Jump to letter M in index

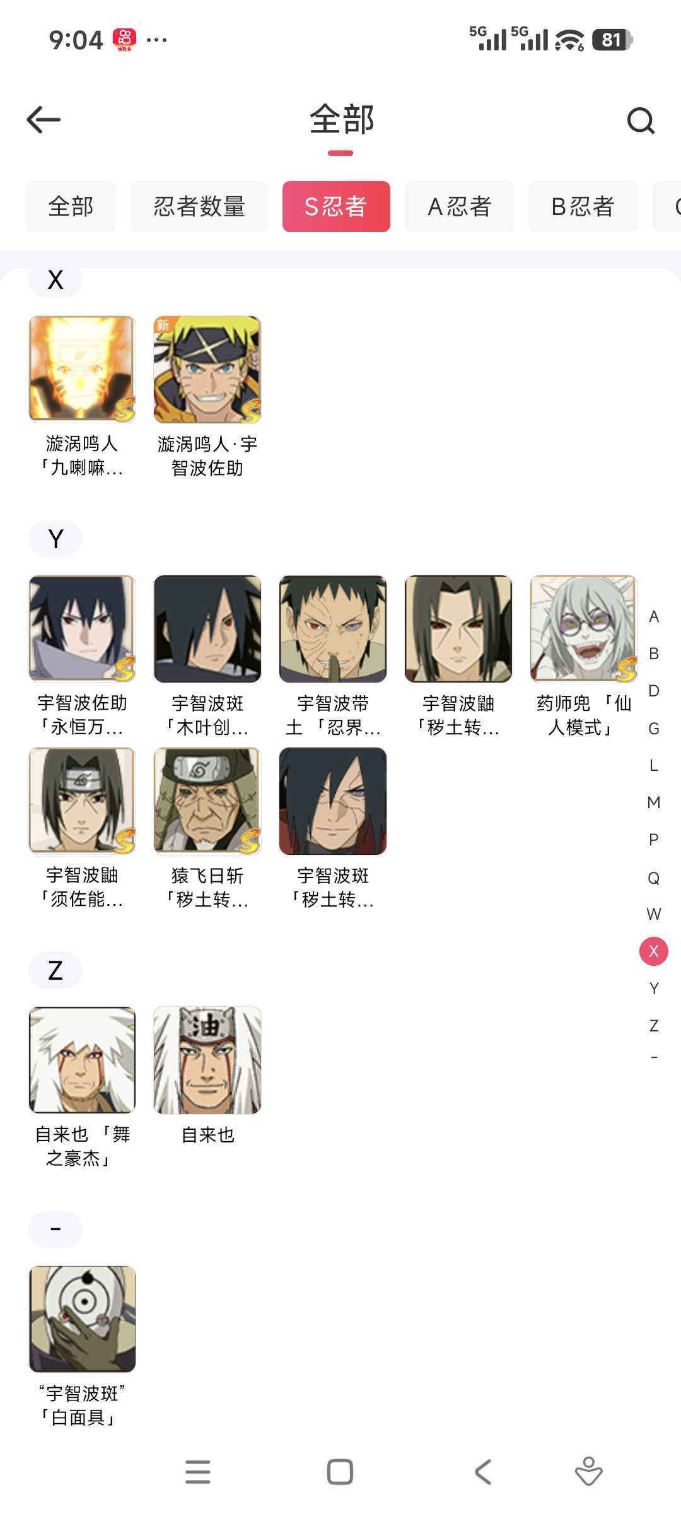(x=654, y=802)
